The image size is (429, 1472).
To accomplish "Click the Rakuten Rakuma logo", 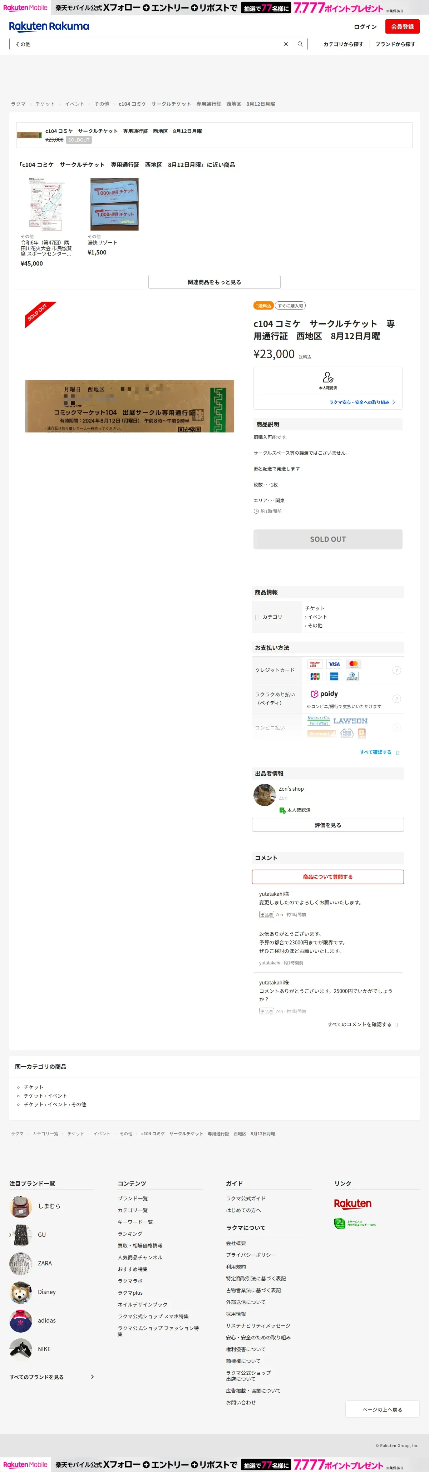I will pyautogui.click(x=49, y=26).
